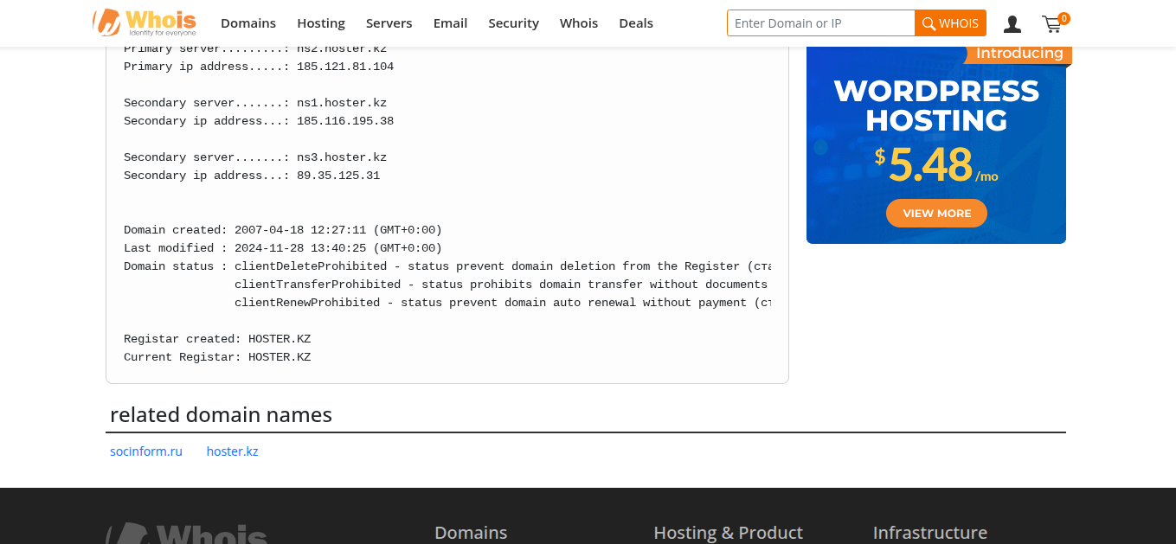Viewport: 1176px width, 544px height.
Task: Click the footer Whois logo
Action: click(x=187, y=534)
